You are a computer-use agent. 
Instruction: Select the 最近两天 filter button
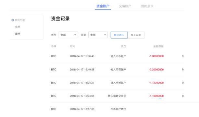(119, 35)
